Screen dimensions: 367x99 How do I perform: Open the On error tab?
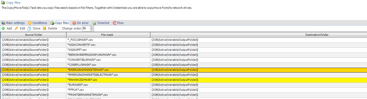[x=80, y=23]
